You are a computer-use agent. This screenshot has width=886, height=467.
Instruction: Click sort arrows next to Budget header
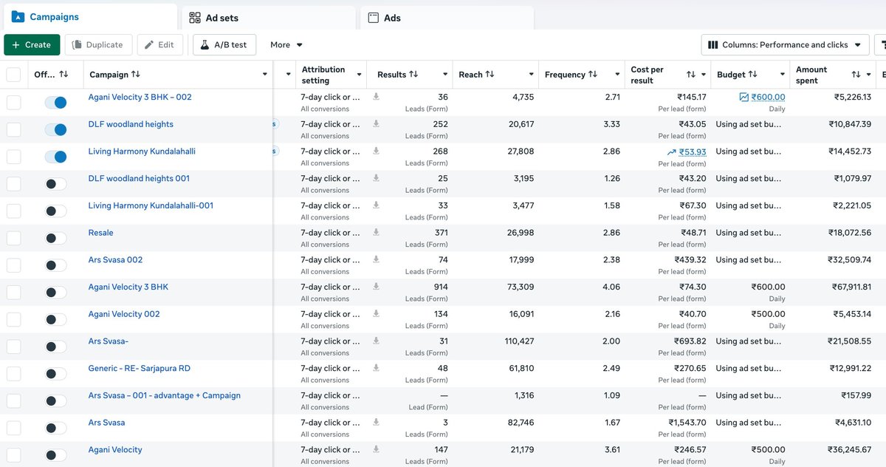pyautogui.click(x=753, y=74)
